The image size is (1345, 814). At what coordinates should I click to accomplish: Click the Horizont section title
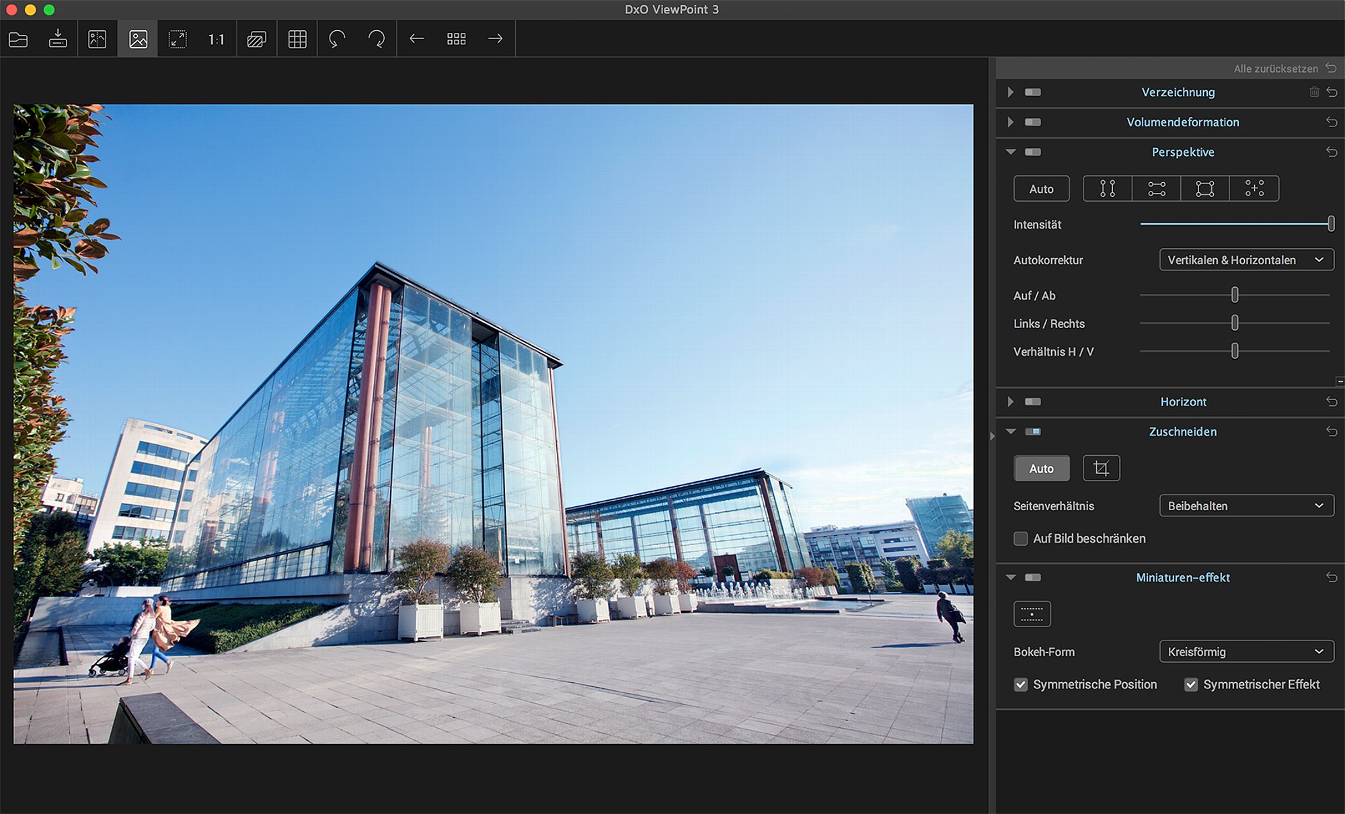[1183, 401]
